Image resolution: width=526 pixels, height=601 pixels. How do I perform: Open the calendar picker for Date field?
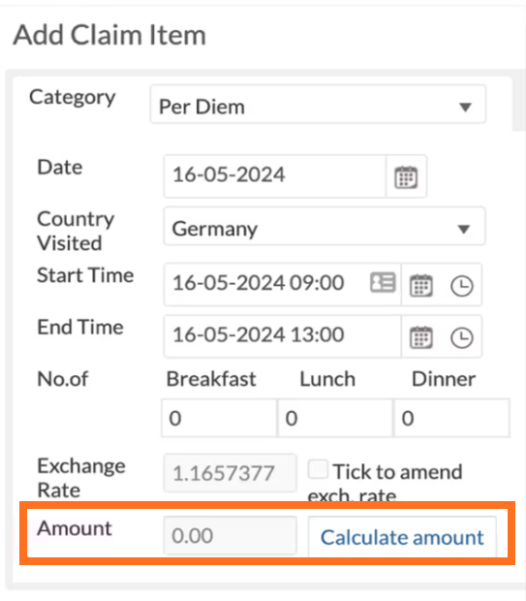[x=406, y=176]
